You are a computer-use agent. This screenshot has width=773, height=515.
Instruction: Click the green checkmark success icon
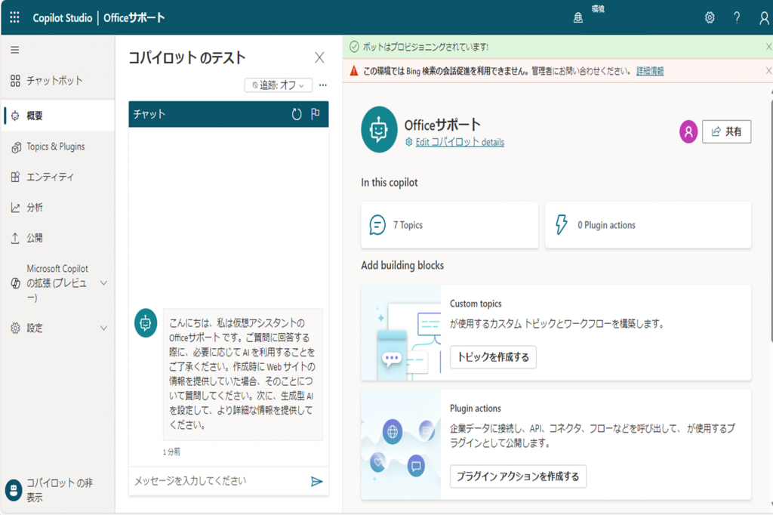354,47
